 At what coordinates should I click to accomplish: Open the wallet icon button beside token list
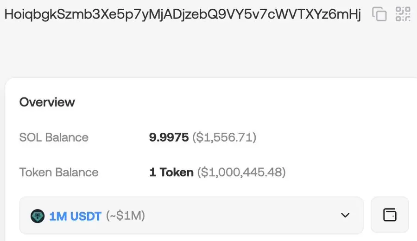390,215
